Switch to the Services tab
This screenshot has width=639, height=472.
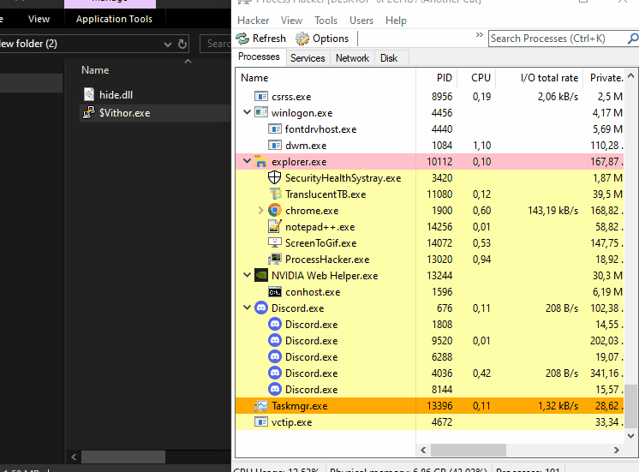click(x=308, y=58)
